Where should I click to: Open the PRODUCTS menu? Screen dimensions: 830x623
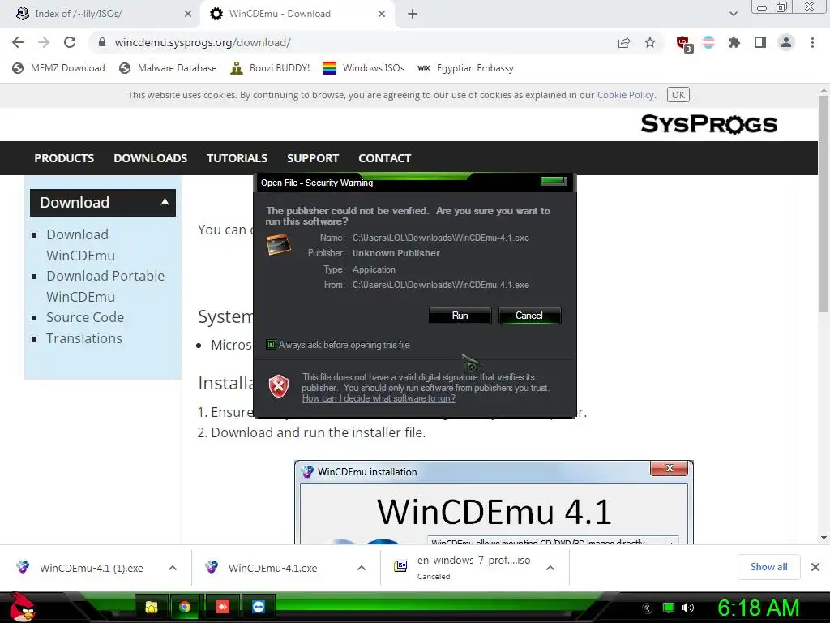(x=64, y=158)
